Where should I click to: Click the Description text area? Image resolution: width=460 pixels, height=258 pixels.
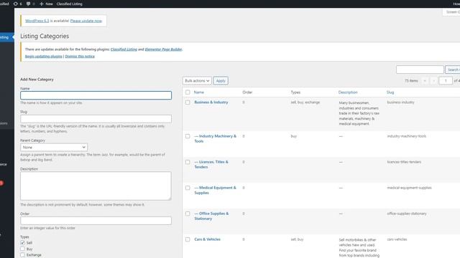pos(96,186)
